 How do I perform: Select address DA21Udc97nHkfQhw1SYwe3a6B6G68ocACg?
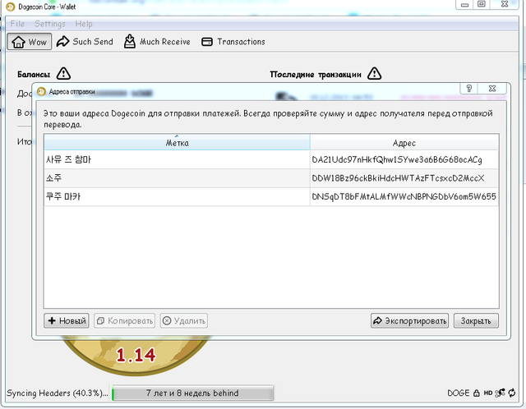[397, 159]
